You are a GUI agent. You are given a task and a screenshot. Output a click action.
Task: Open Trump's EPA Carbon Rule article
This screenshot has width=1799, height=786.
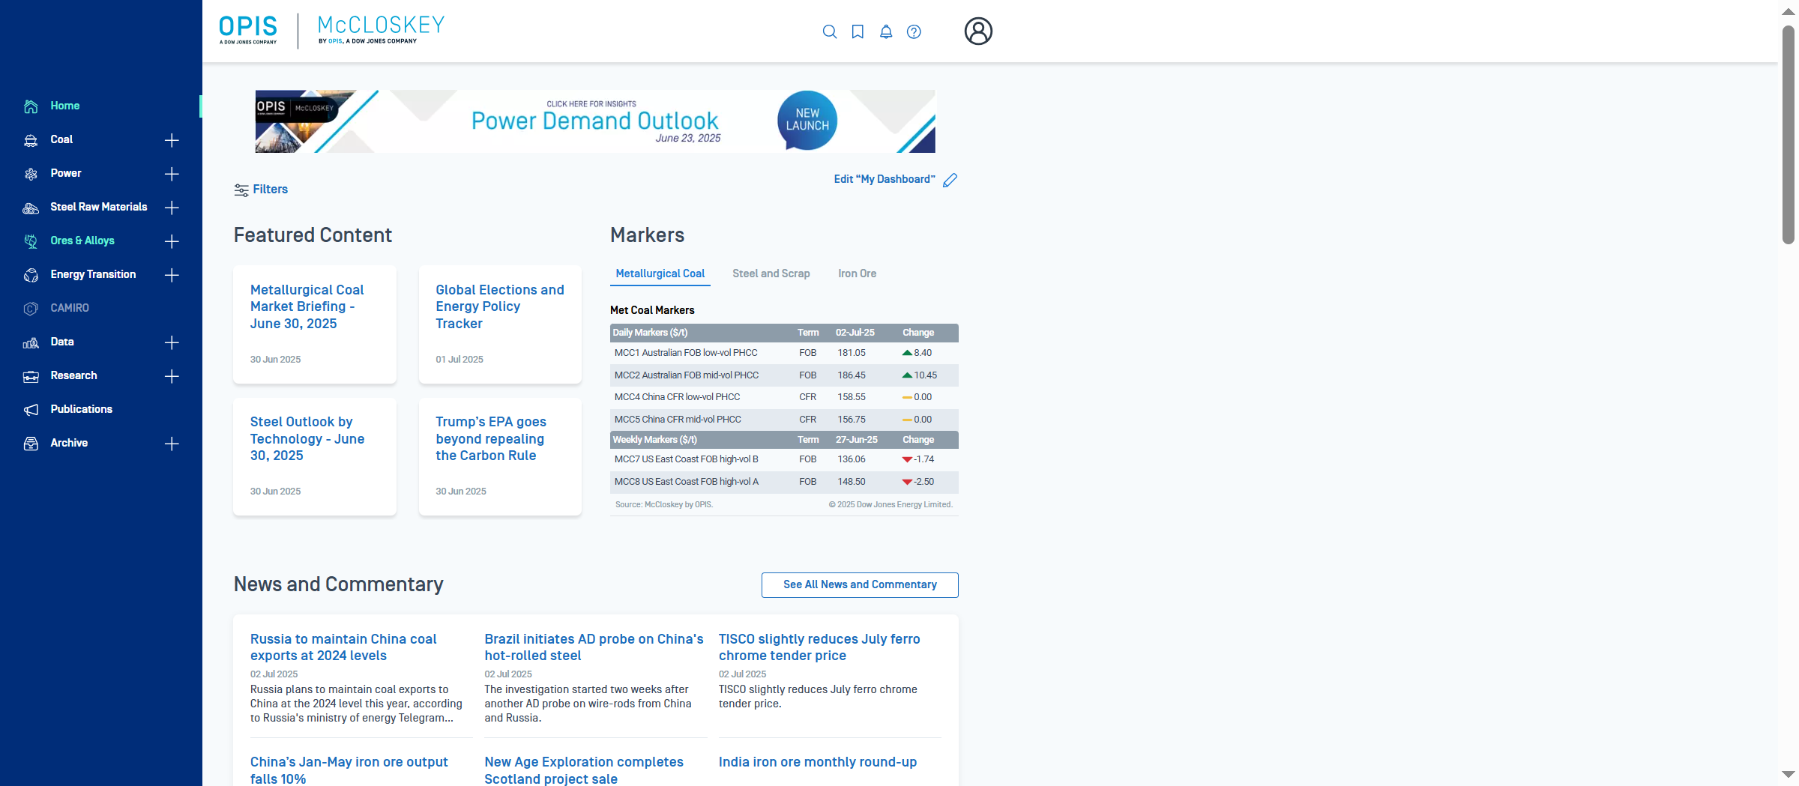[x=500, y=456]
